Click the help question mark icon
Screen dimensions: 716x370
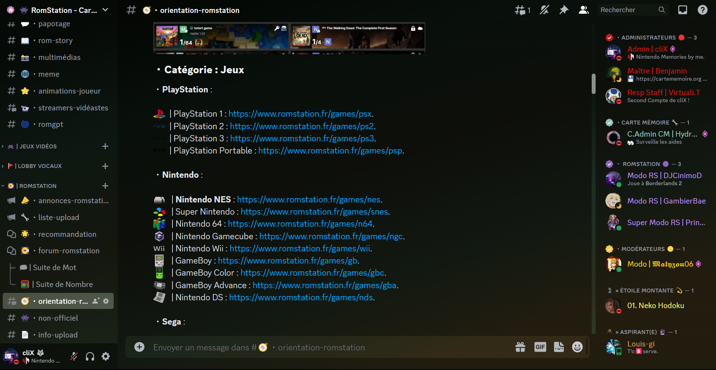coord(702,10)
